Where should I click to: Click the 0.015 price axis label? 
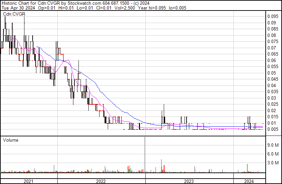(x=273, y=117)
